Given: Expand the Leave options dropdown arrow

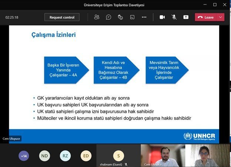Looking at the screenshot, I should point(221,17).
